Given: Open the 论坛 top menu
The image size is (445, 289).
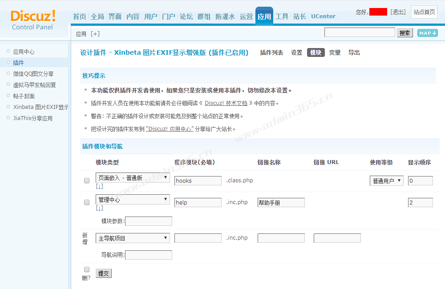Looking at the screenshot, I should [186, 16].
